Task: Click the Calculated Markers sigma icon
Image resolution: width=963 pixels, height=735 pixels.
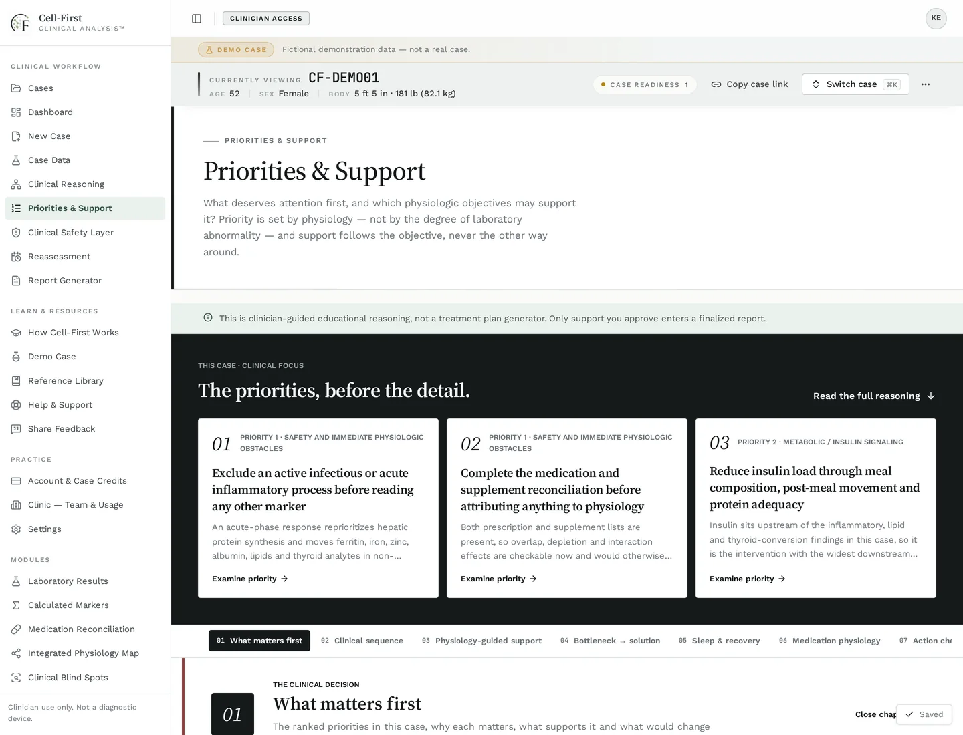Action: click(x=16, y=605)
